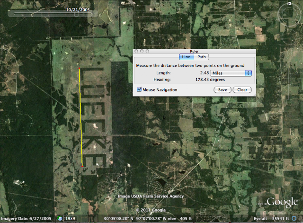
Task: Click the Ruler window title bar text
Action: point(194,51)
